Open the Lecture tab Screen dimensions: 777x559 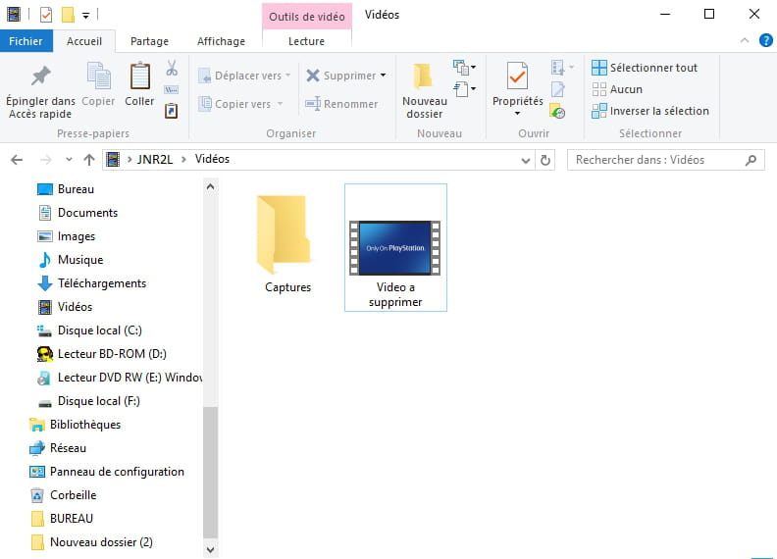click(x=306, y=41)
